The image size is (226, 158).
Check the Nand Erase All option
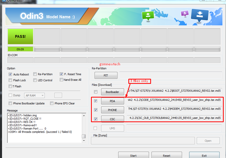[62, 80]
